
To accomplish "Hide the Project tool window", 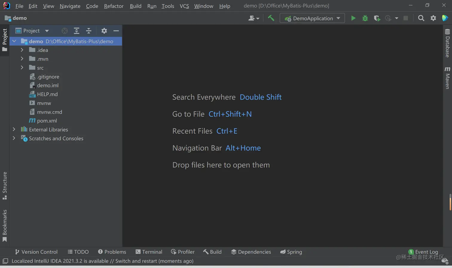I will pyautogui.click(x=116, y=31).
